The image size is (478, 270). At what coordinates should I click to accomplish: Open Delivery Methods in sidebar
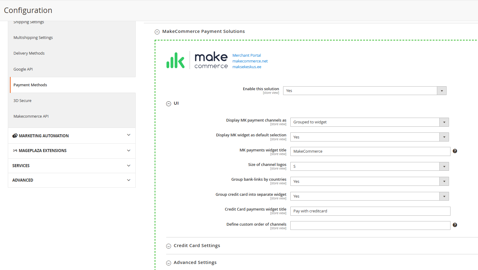pyautogui.click(x=29, y=53)
